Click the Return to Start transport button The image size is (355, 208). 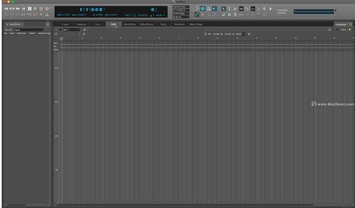[24, 9]
